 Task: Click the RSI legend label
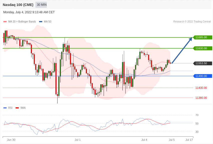10,108
